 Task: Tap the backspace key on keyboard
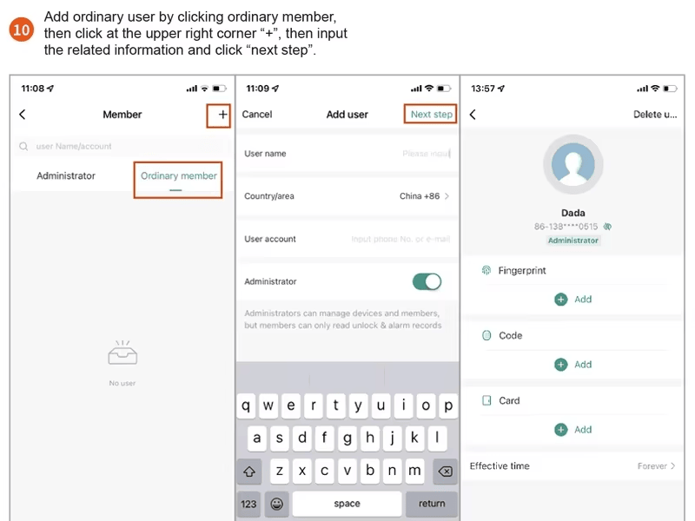[445, 472]
